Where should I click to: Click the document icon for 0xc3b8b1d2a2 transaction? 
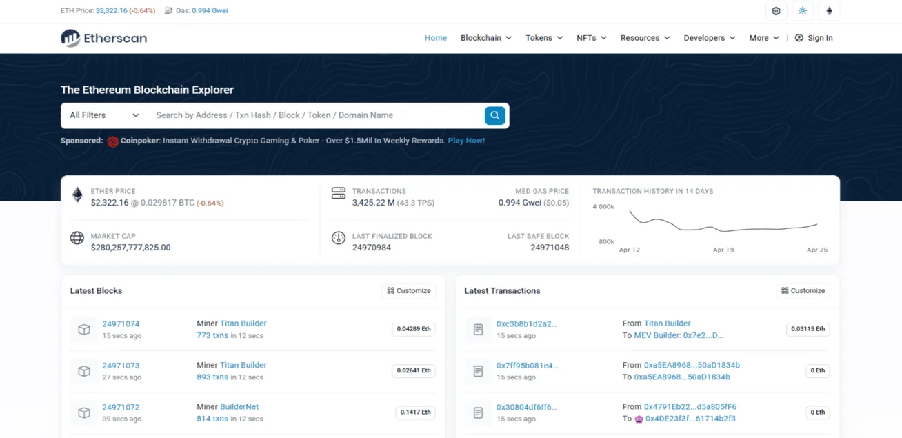pos(479,330)
